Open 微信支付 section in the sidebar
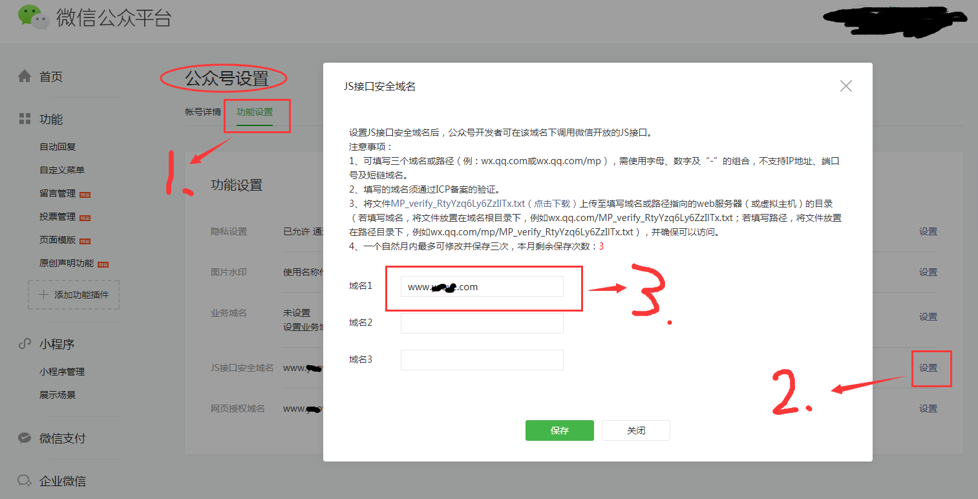This screenshot has width=978, height=499. tap(63, 438)
